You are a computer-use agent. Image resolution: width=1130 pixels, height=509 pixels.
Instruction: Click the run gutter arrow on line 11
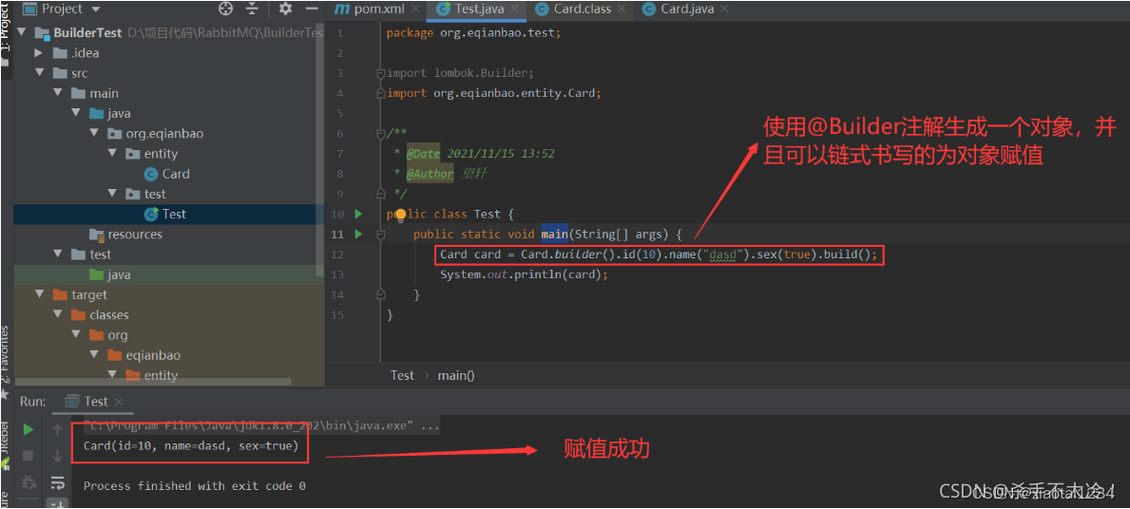359,234
